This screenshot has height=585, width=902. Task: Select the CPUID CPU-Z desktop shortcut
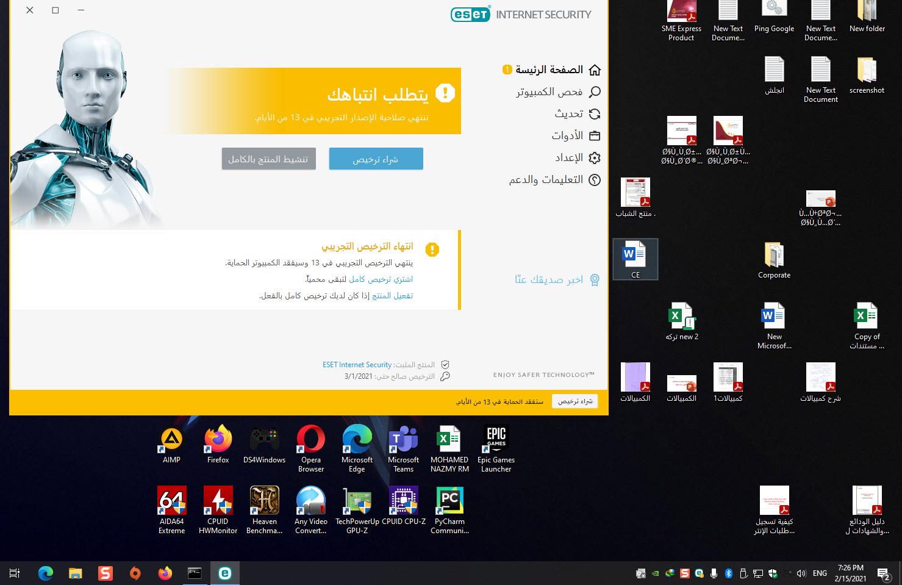[x=403, y=506]
